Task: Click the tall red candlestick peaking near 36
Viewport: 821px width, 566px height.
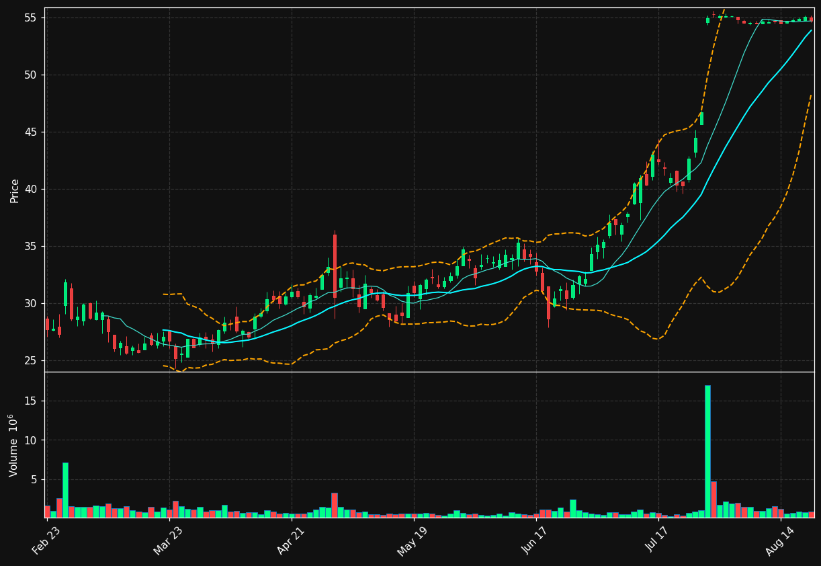Action: pos(335,266)
